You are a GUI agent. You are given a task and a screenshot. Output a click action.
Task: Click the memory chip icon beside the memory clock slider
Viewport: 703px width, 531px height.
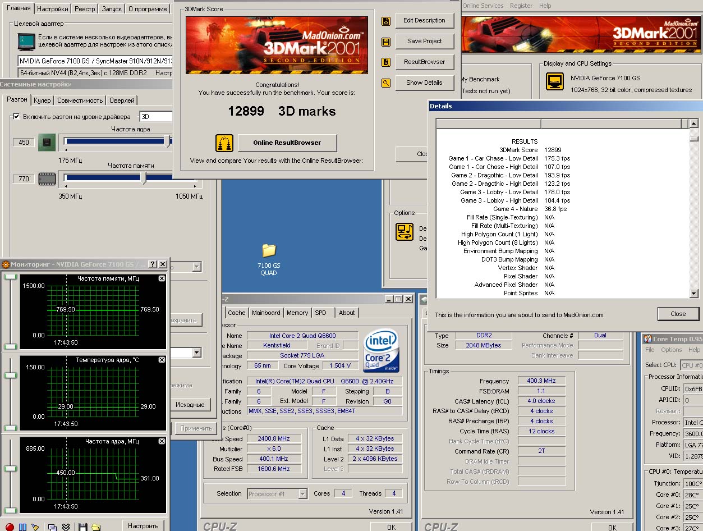pos(47,179)
